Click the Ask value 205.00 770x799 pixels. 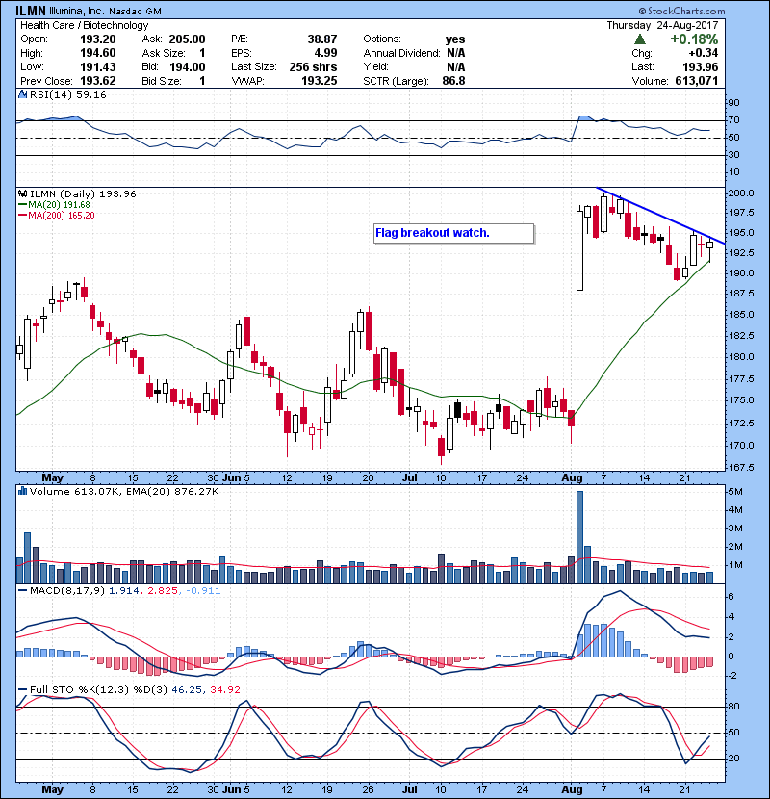(187, 39)
